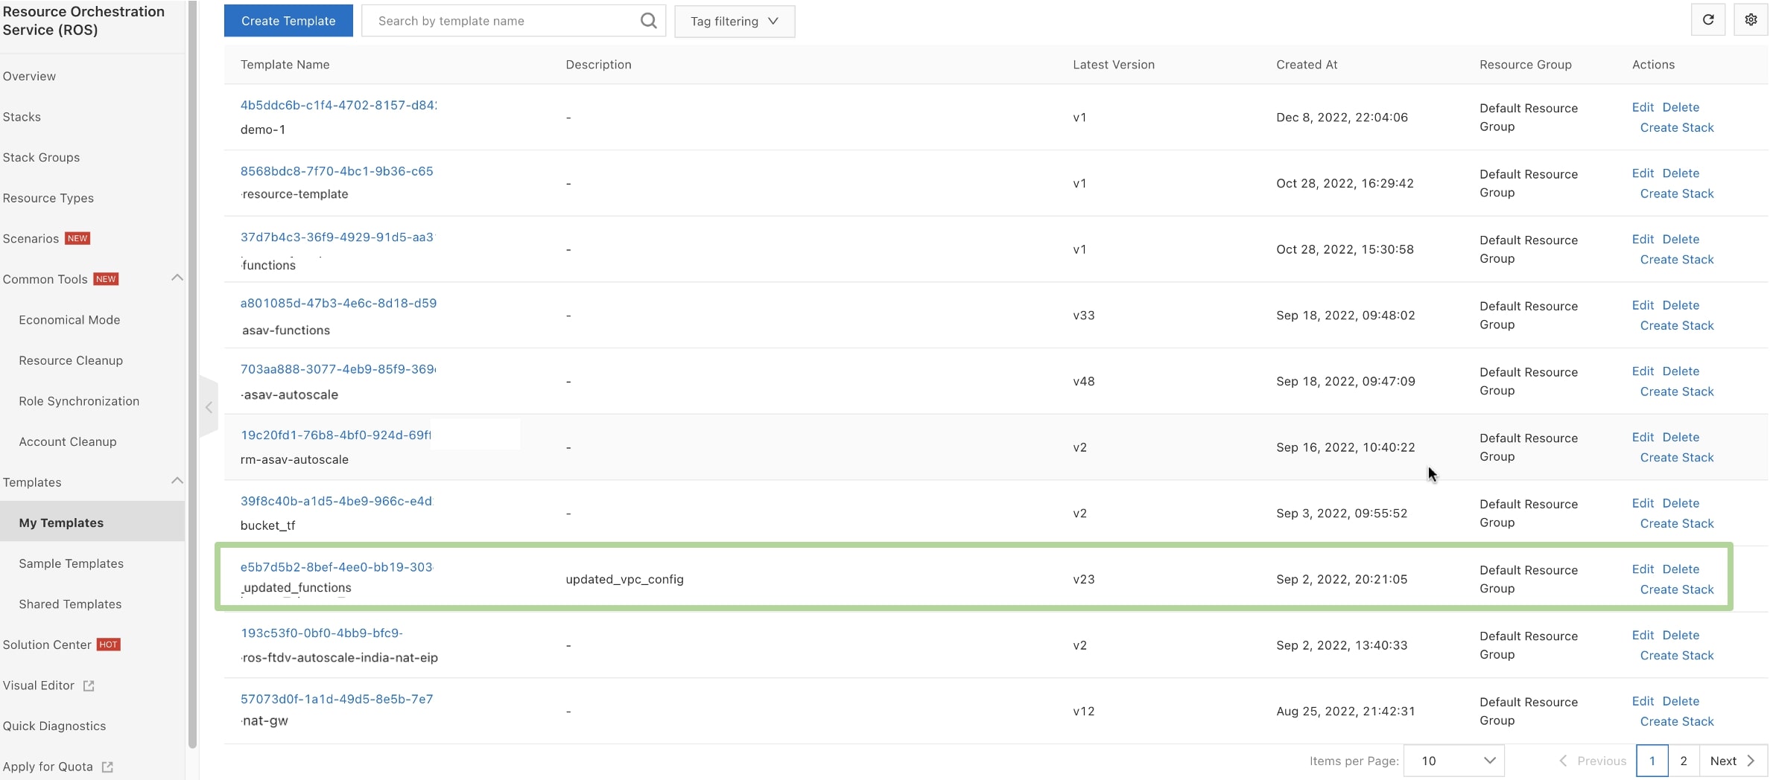Open updated_functions template ID link
The width and height of the screenshot is (1773, 780).
336,567
